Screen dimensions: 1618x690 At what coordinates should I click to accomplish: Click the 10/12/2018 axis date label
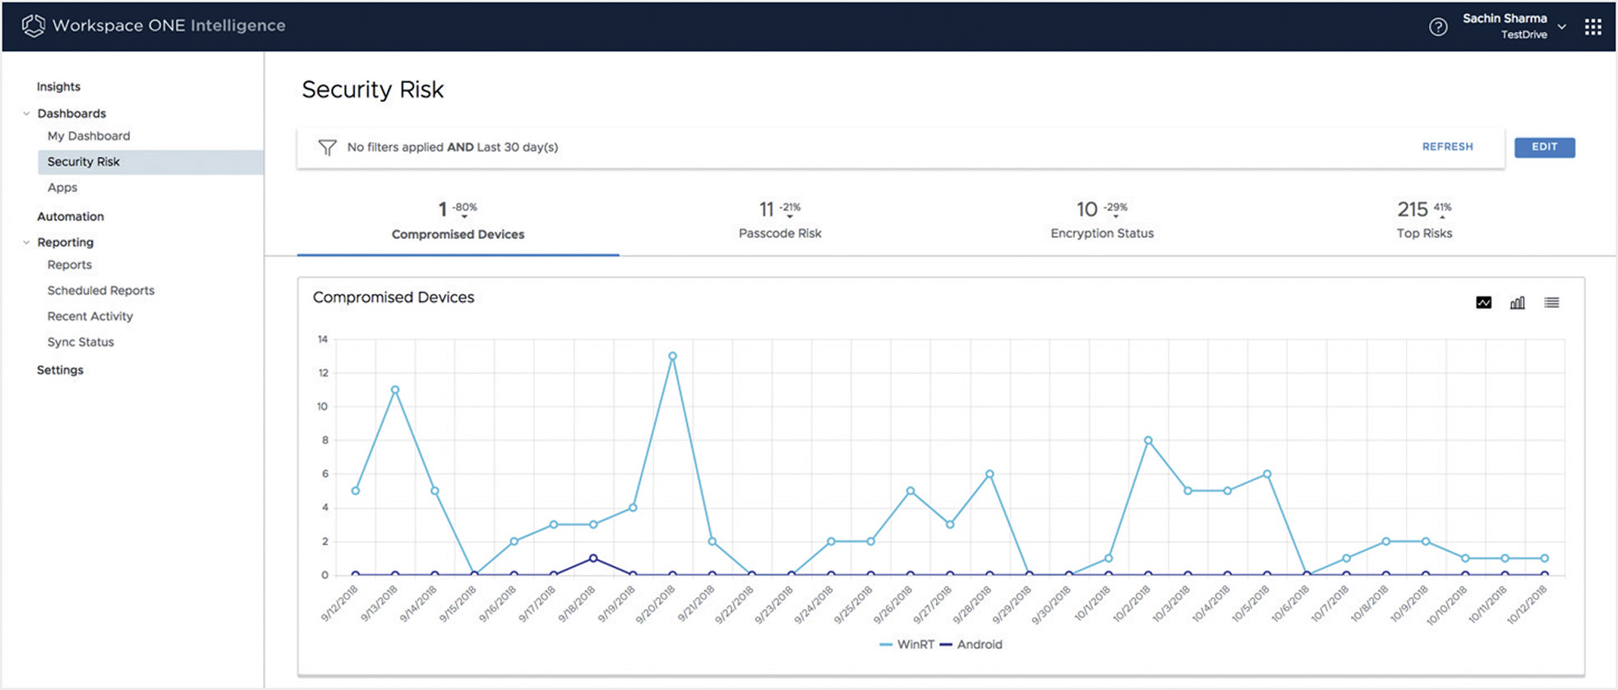[1528, 605]
